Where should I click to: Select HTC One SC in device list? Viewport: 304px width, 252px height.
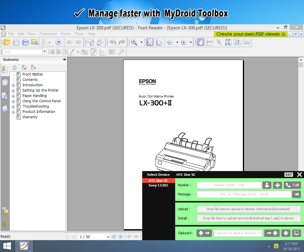[158, 181]
